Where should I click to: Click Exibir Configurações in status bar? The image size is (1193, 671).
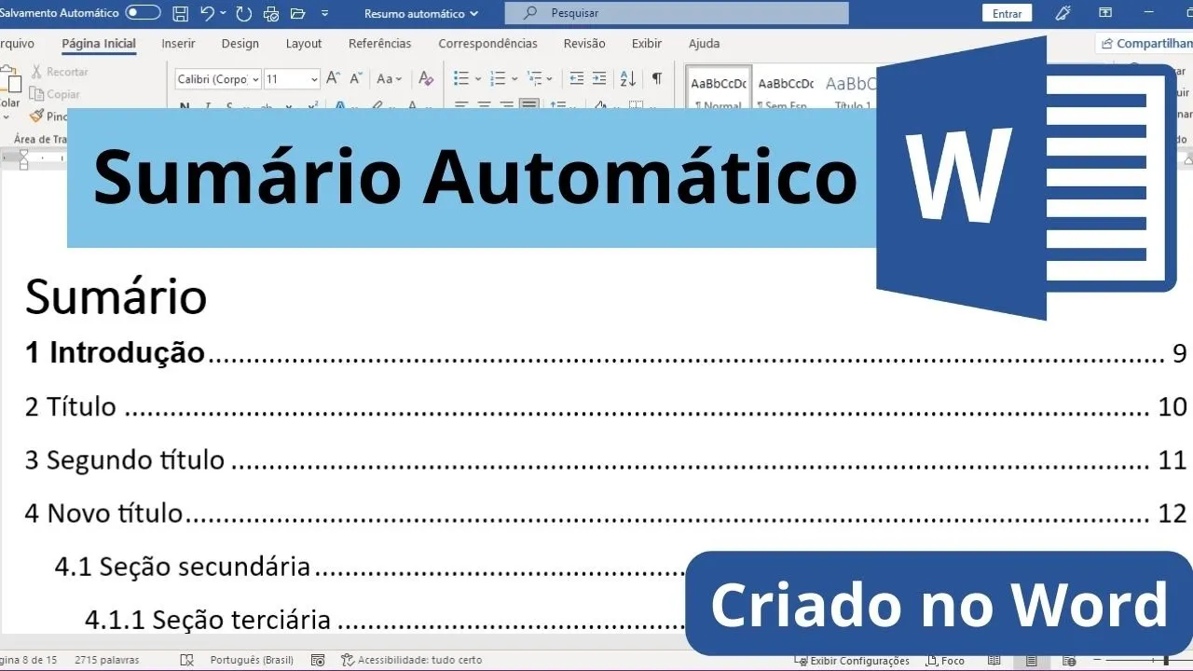853,660
